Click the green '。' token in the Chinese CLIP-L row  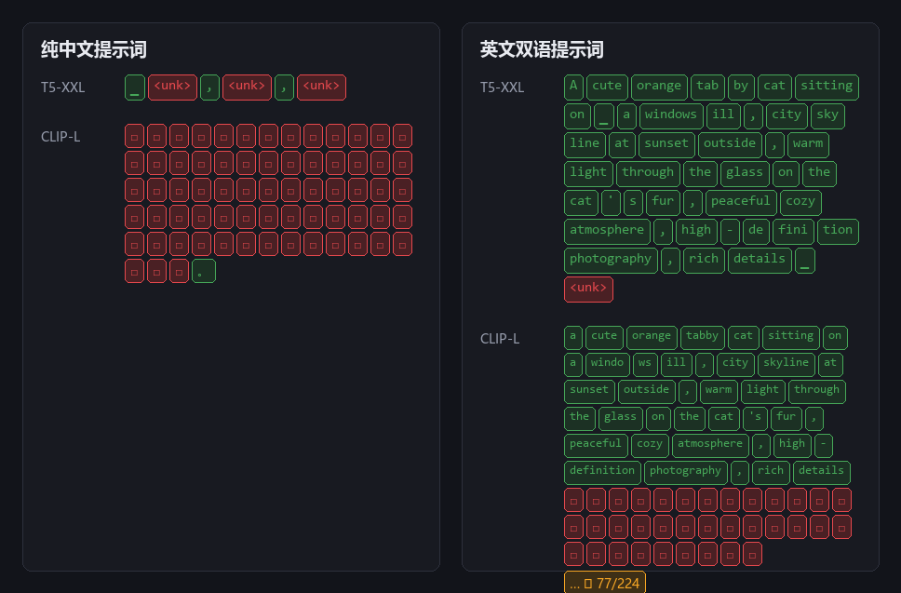[x=204, y=271]
